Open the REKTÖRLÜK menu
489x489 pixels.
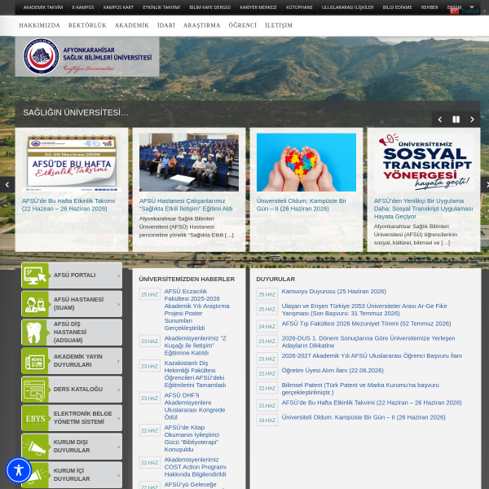pyautogui.click(x=87, y=25)
